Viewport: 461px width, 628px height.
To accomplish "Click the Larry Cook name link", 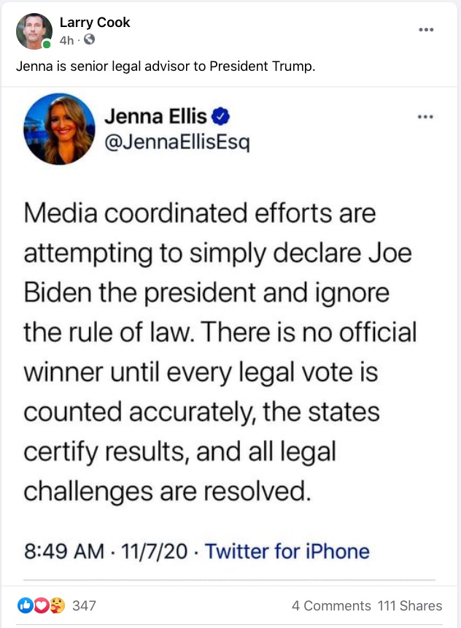I will coord(95,23).
